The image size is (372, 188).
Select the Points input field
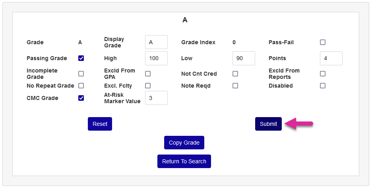(331, 58)
